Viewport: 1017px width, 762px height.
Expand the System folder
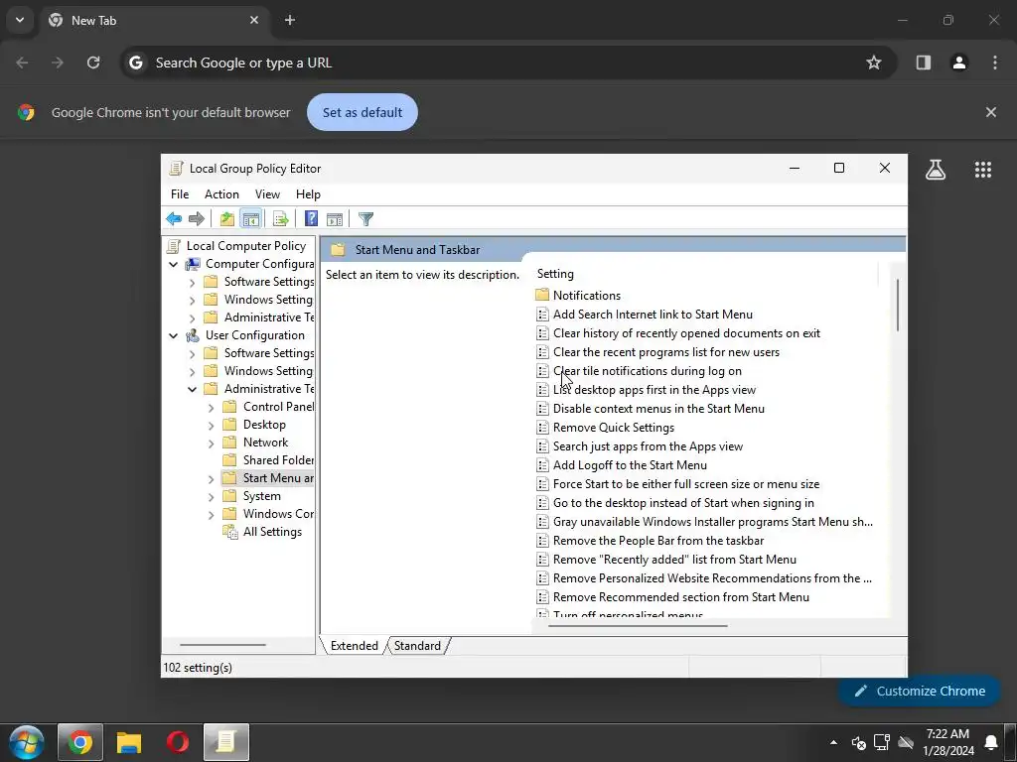click(x=211, y=497)
